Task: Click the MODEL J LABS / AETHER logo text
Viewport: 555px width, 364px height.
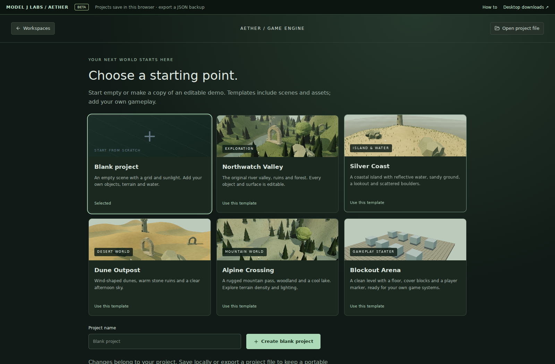Action: 37,7
